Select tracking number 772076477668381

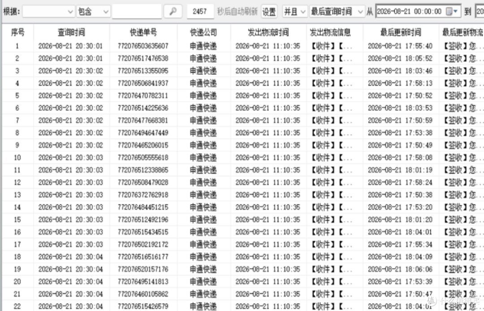click(143, 120)
